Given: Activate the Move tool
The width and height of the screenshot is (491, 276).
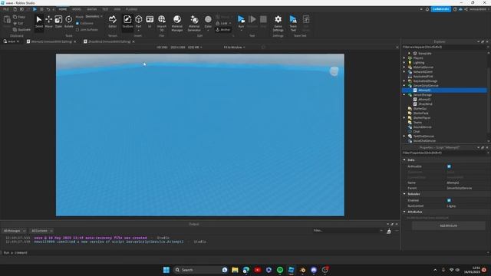Looking at the screenshot, I should point(49,22).
